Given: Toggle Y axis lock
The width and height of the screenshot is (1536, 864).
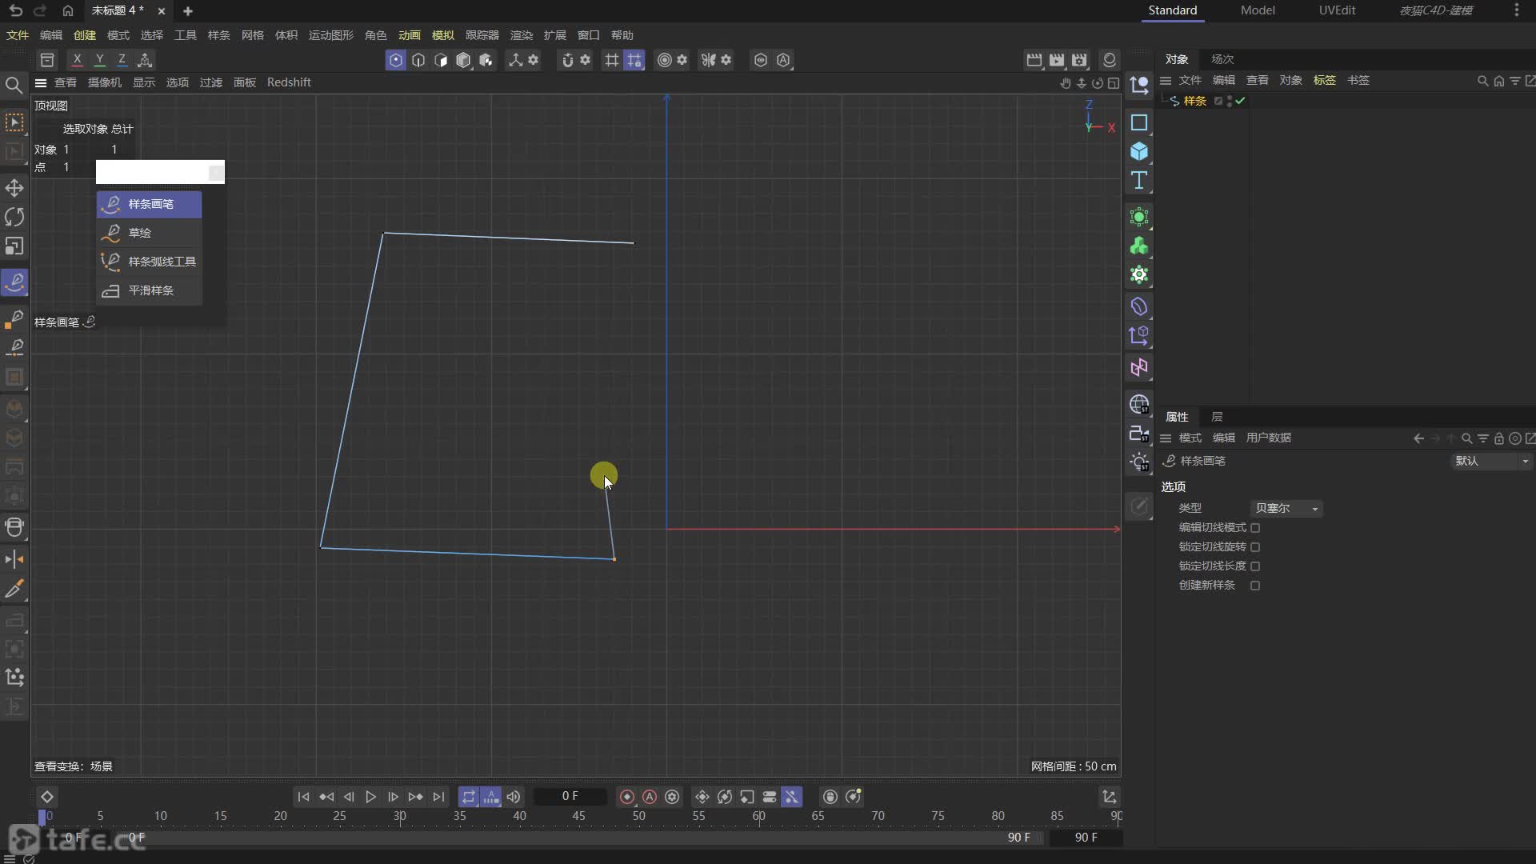Looking at the screenshot, I should pos(99,60).
